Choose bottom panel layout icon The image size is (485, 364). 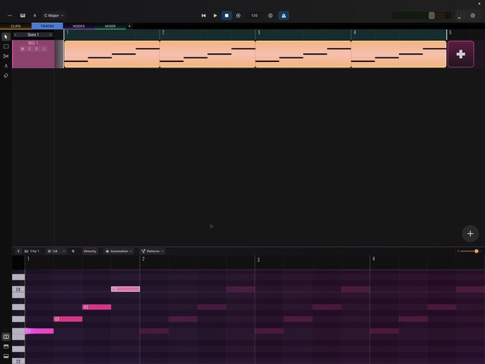click(x=6, y=356)
